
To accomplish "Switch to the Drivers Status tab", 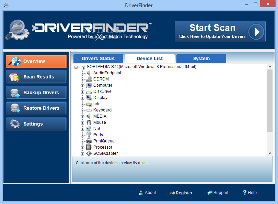I will tap(98, 58).
